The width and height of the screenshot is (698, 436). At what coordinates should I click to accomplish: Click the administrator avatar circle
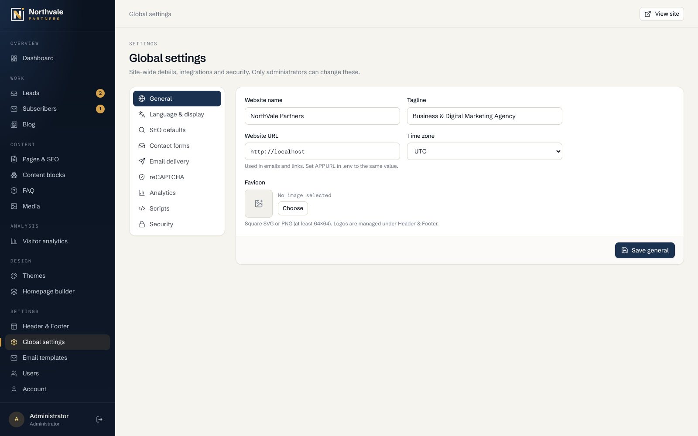coord(17,419)
